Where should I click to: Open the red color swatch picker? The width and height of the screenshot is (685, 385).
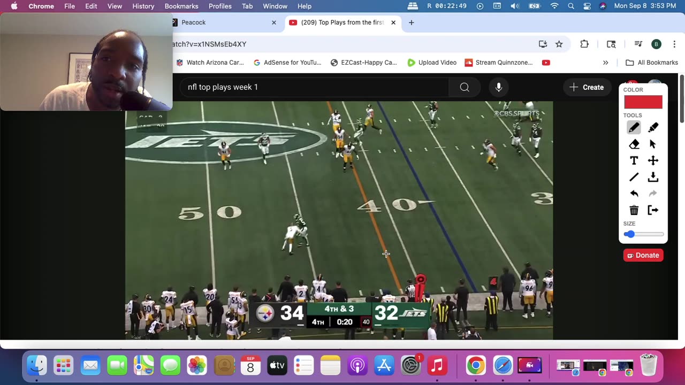[x=643, y=102]
